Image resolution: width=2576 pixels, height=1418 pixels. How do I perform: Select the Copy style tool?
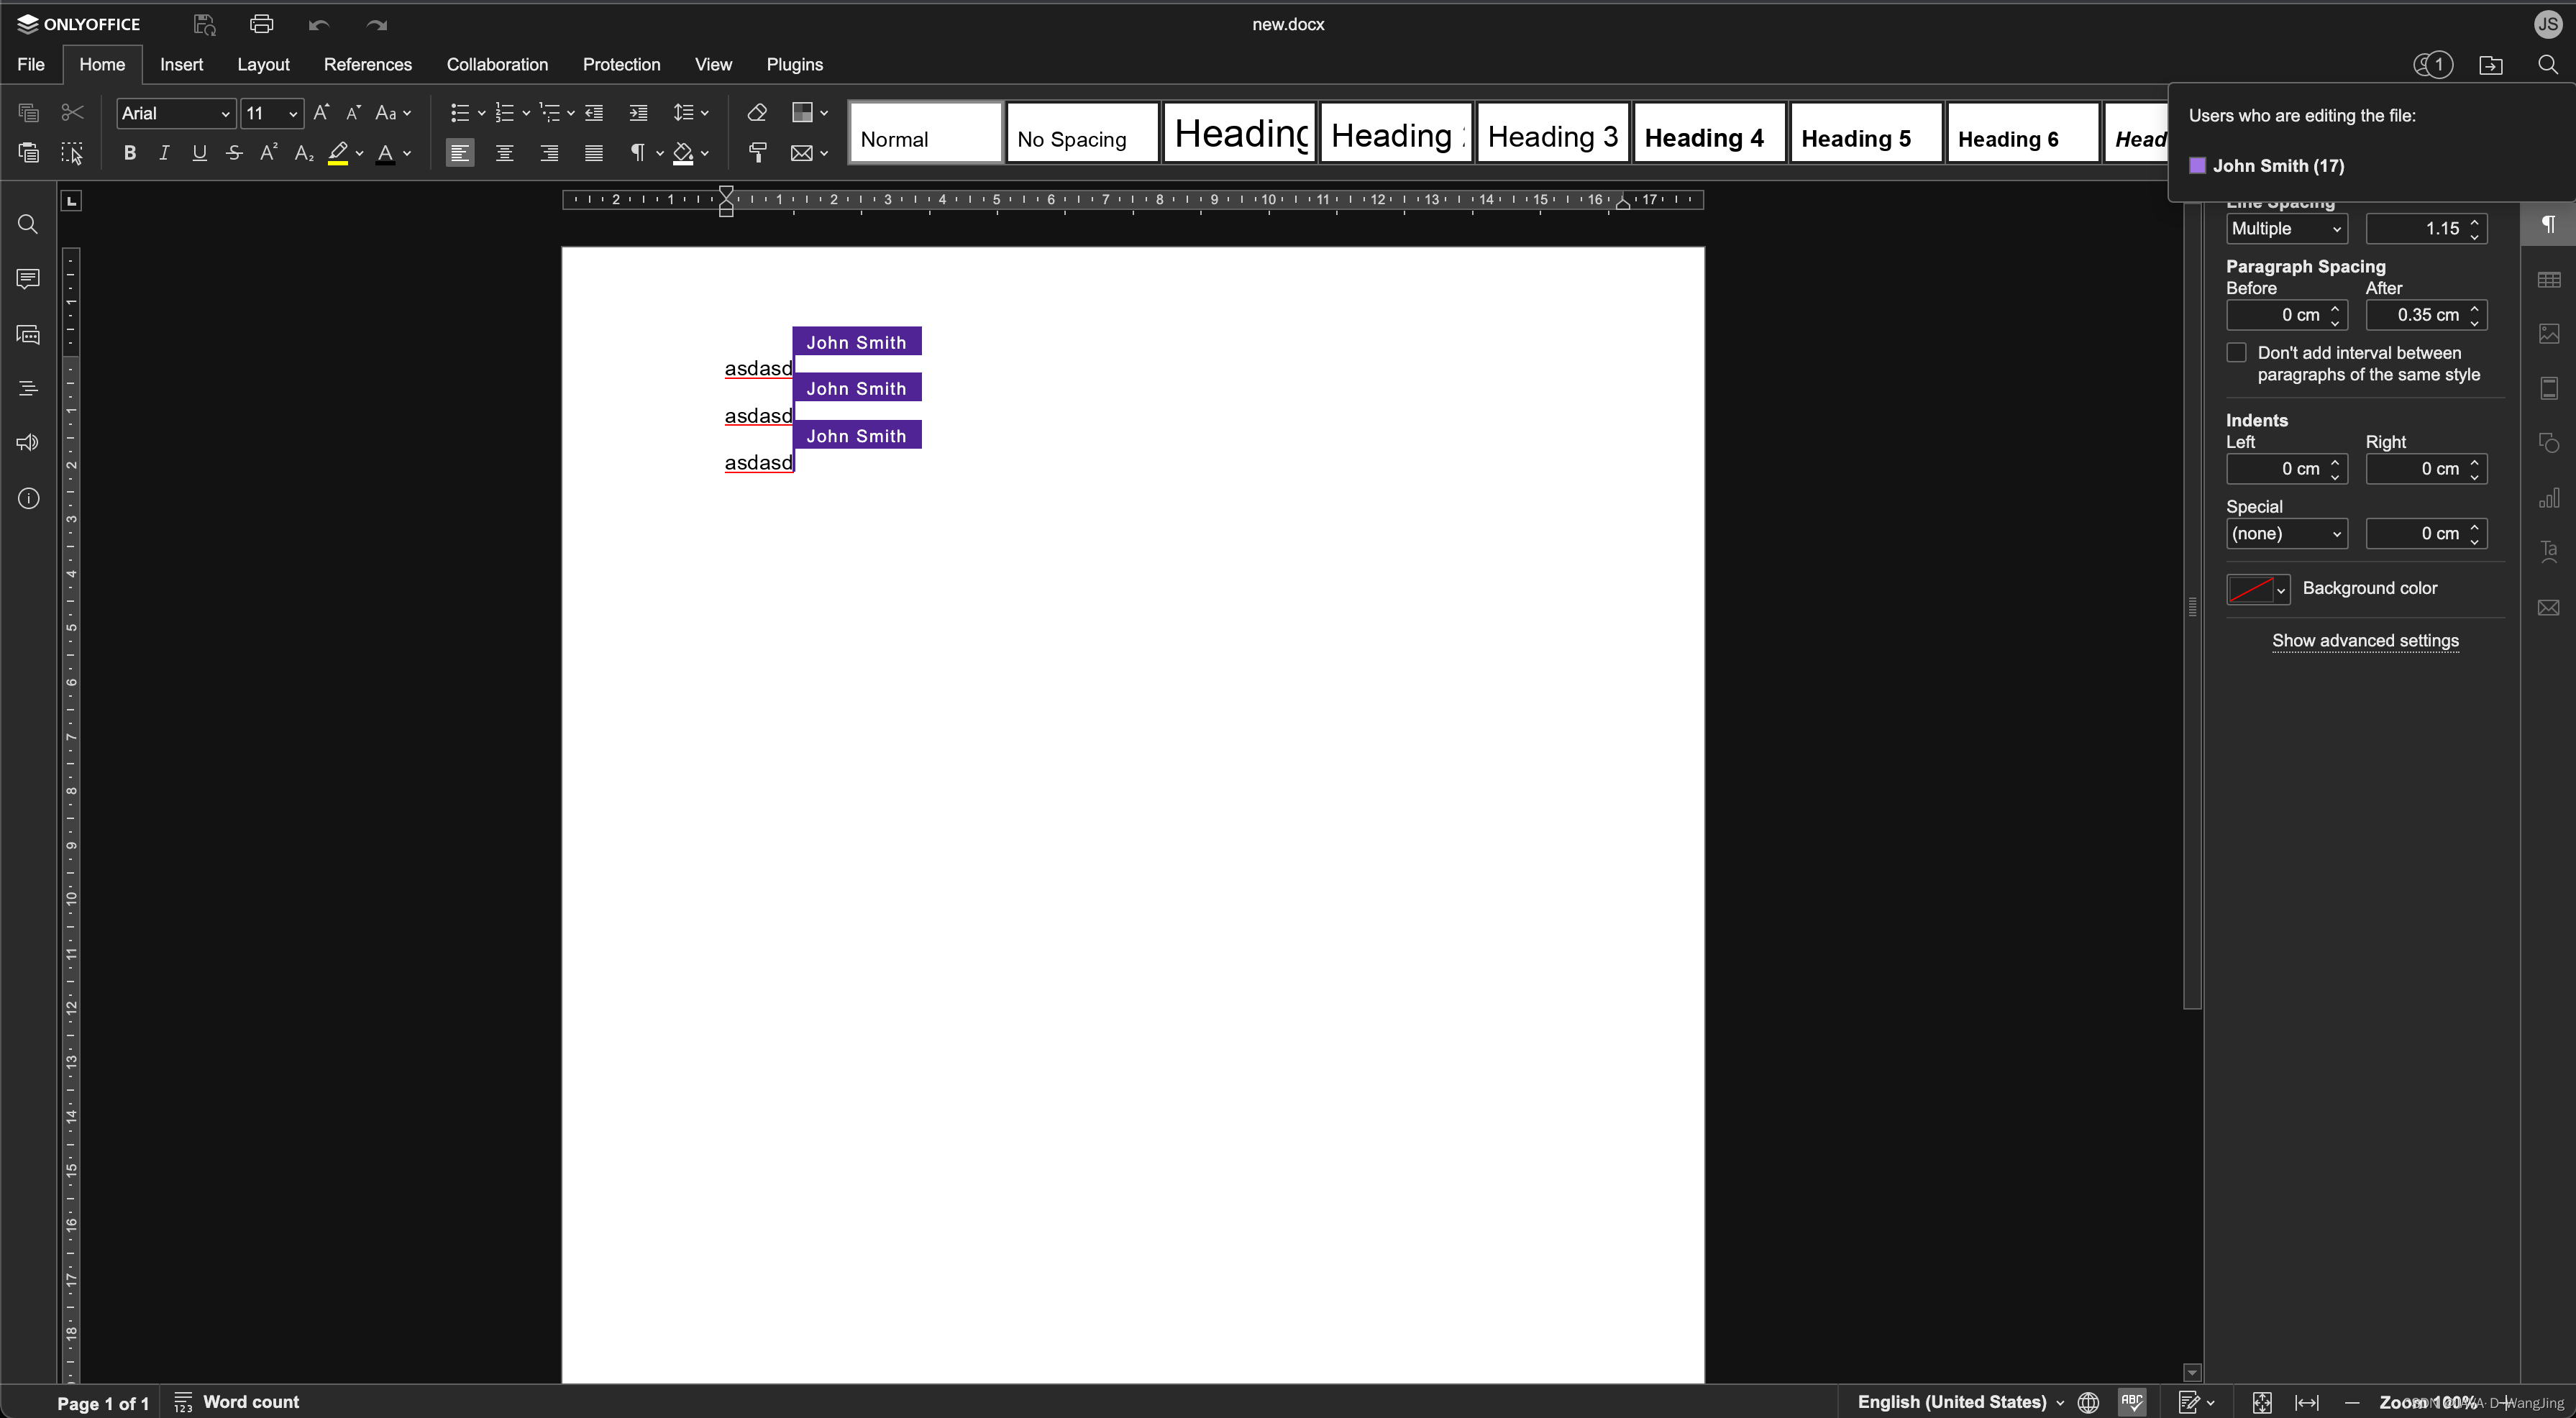click(x=757, y=152)
